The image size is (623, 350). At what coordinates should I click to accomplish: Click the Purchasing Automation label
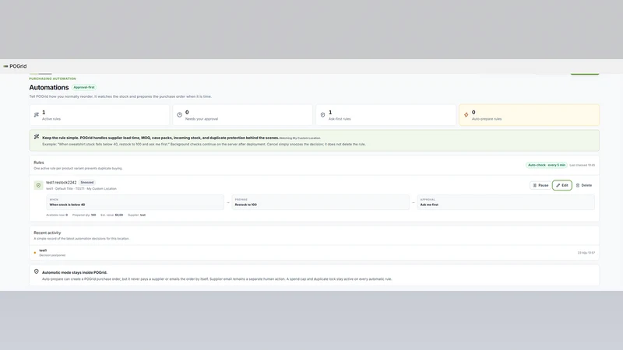52,79
